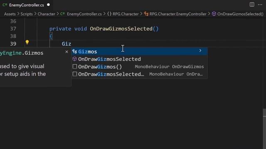This screenshot has width=266, height=149.
Task: Click the snippet square icon beside OnDrawGizmos()
Action: pos(75,67)
